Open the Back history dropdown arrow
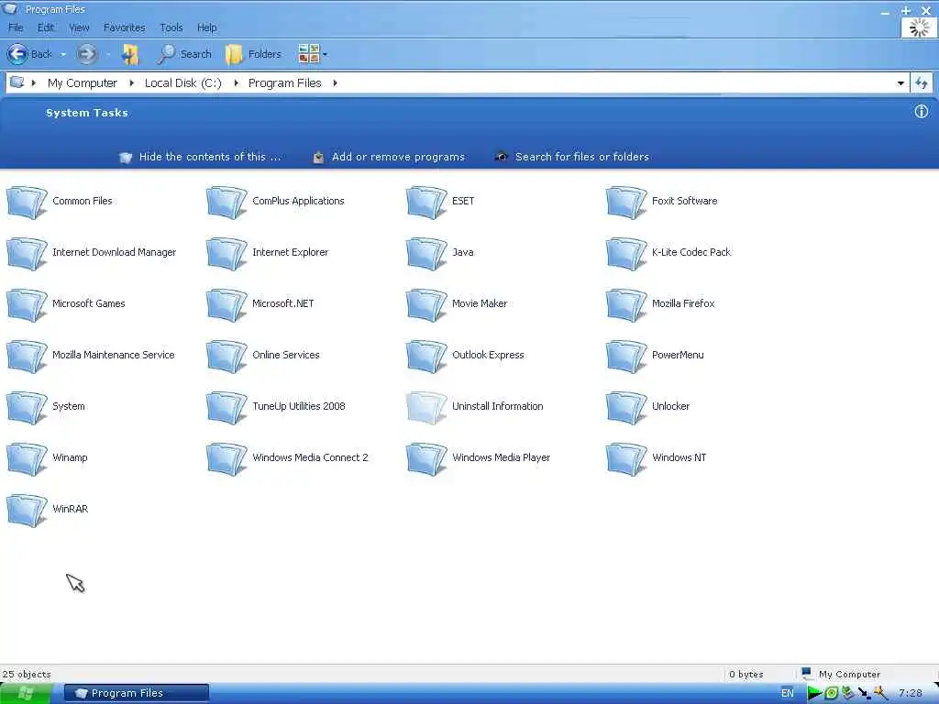Viewport: 939px width, 704px height. click(x=63, y=54)
